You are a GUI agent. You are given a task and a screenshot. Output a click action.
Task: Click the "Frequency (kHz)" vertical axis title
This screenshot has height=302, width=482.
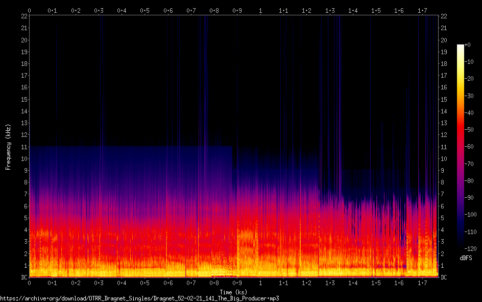[x=8, y=146]
